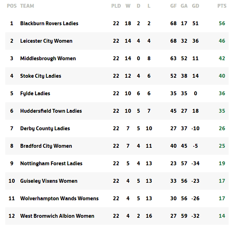Image resolution: width=237 pixels, height=230 pixels.
Task: Open Wolverhampton Wands Womens team
Action: coord(59,198)
